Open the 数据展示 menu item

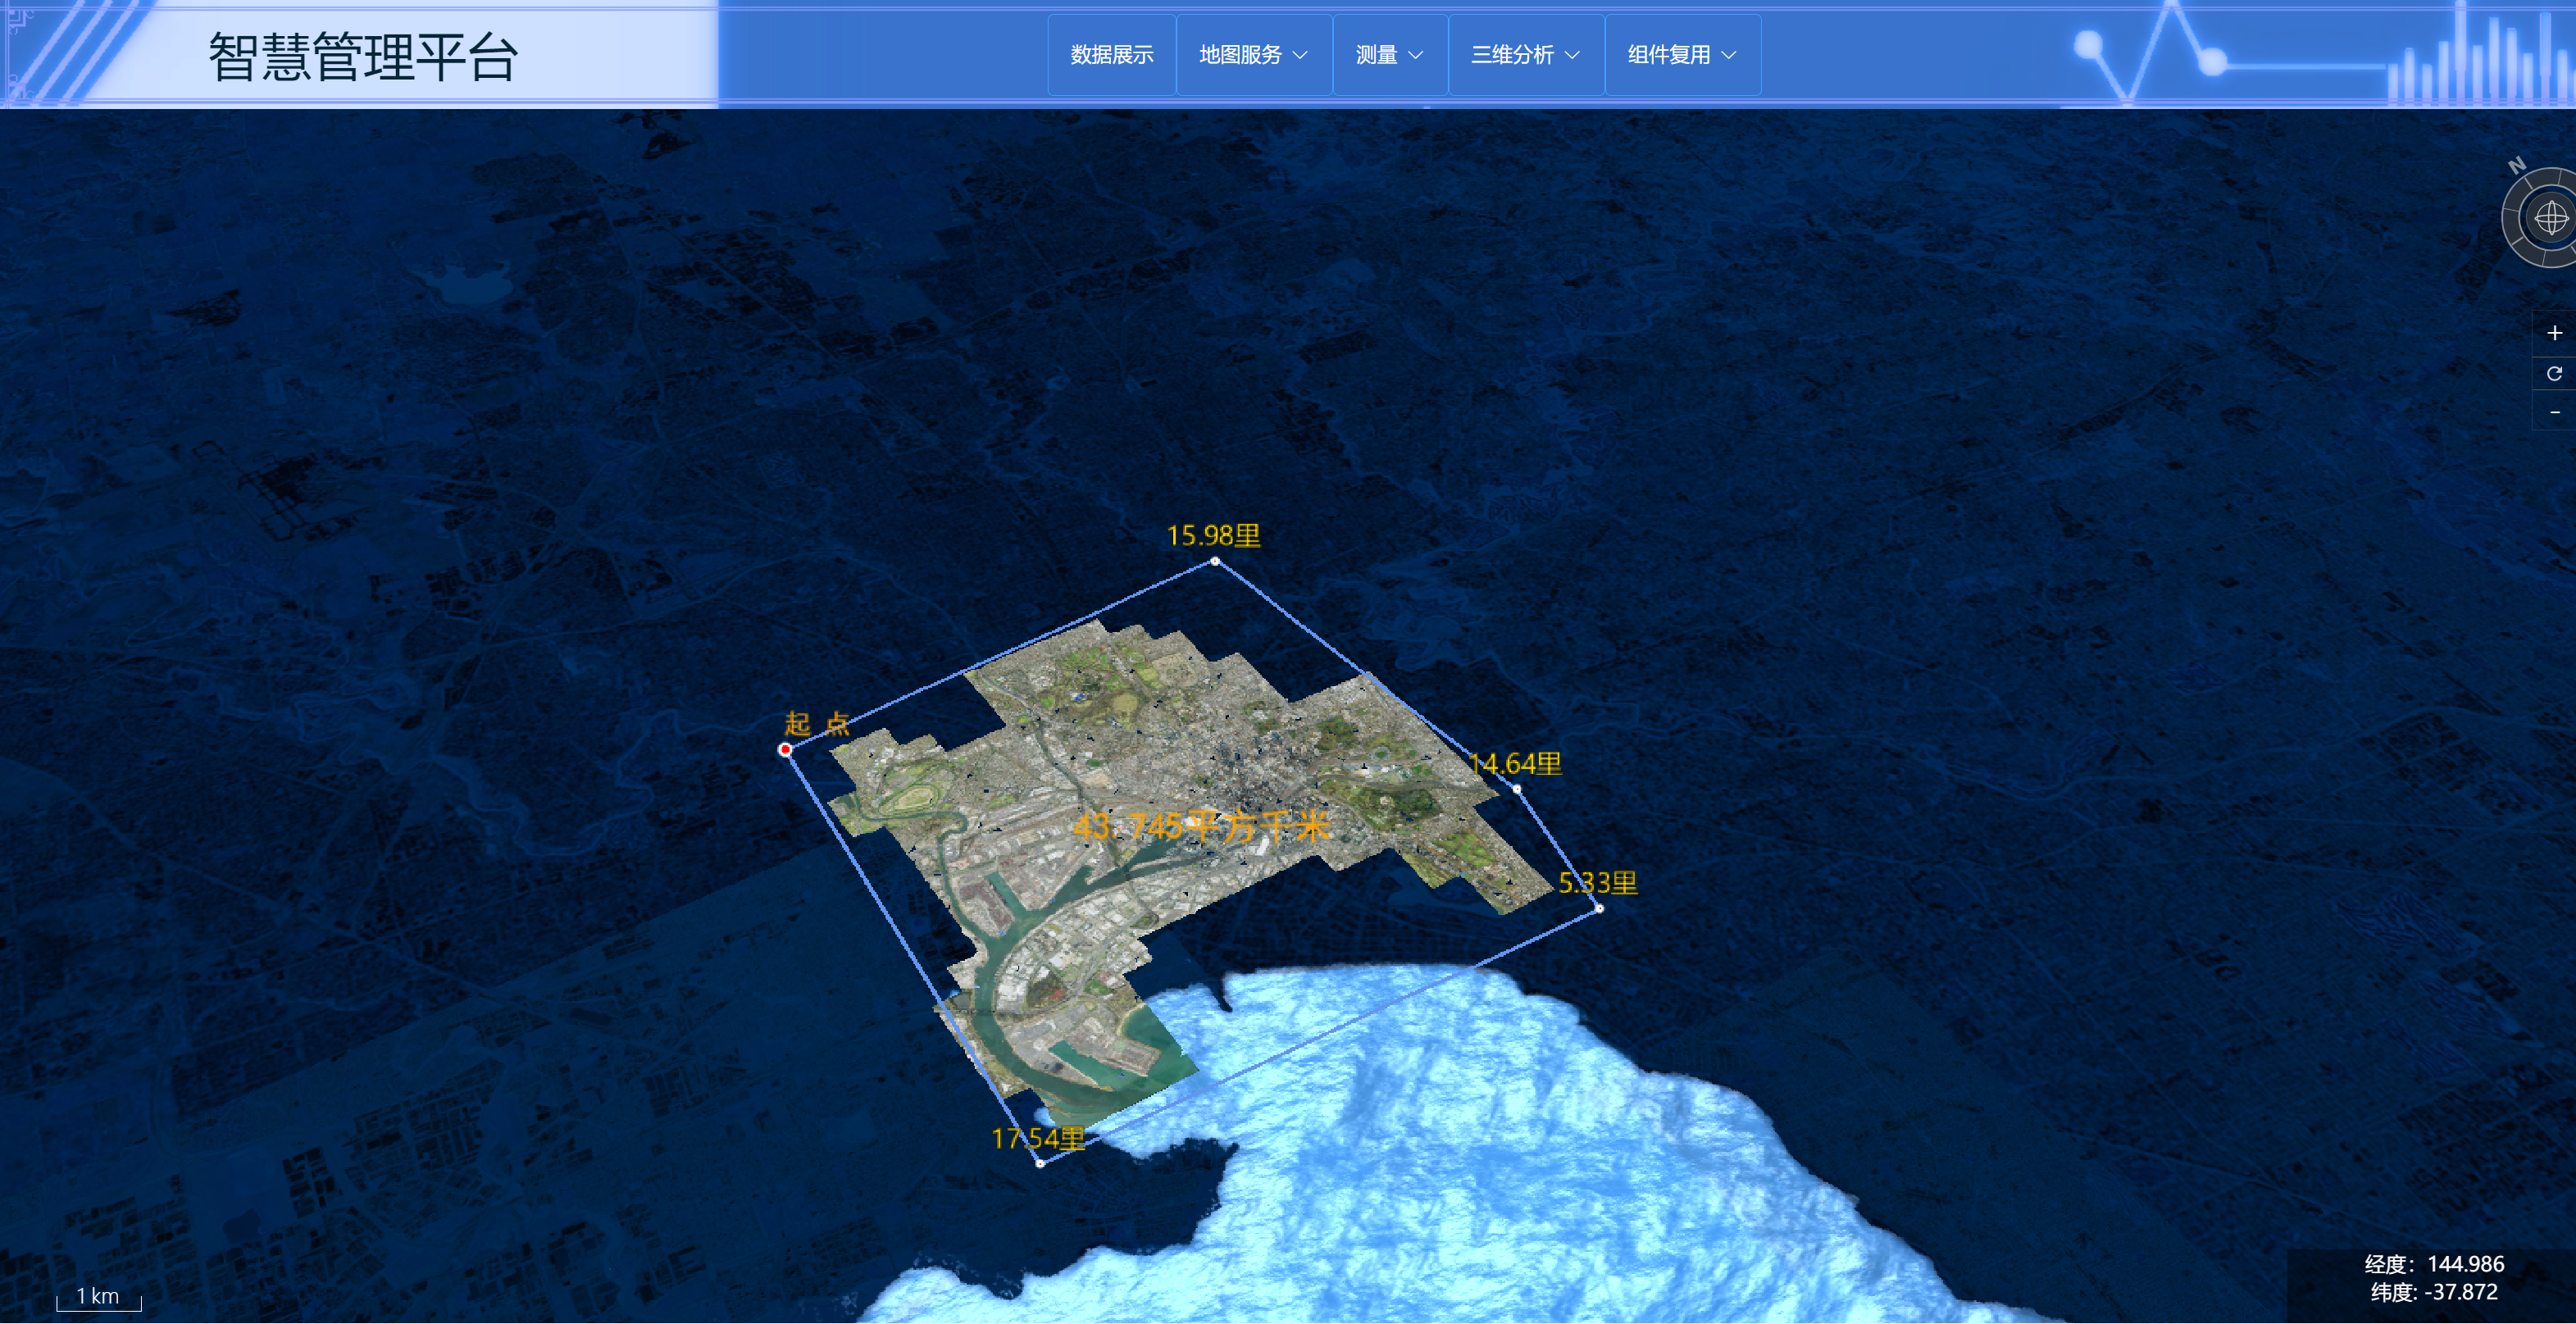pos(1111,55)
